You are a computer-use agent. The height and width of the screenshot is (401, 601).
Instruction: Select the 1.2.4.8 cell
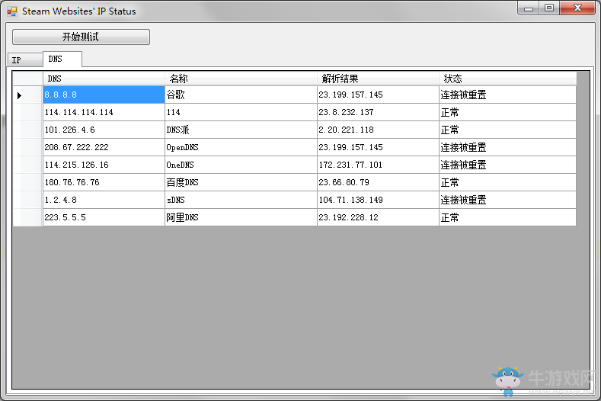104,200
